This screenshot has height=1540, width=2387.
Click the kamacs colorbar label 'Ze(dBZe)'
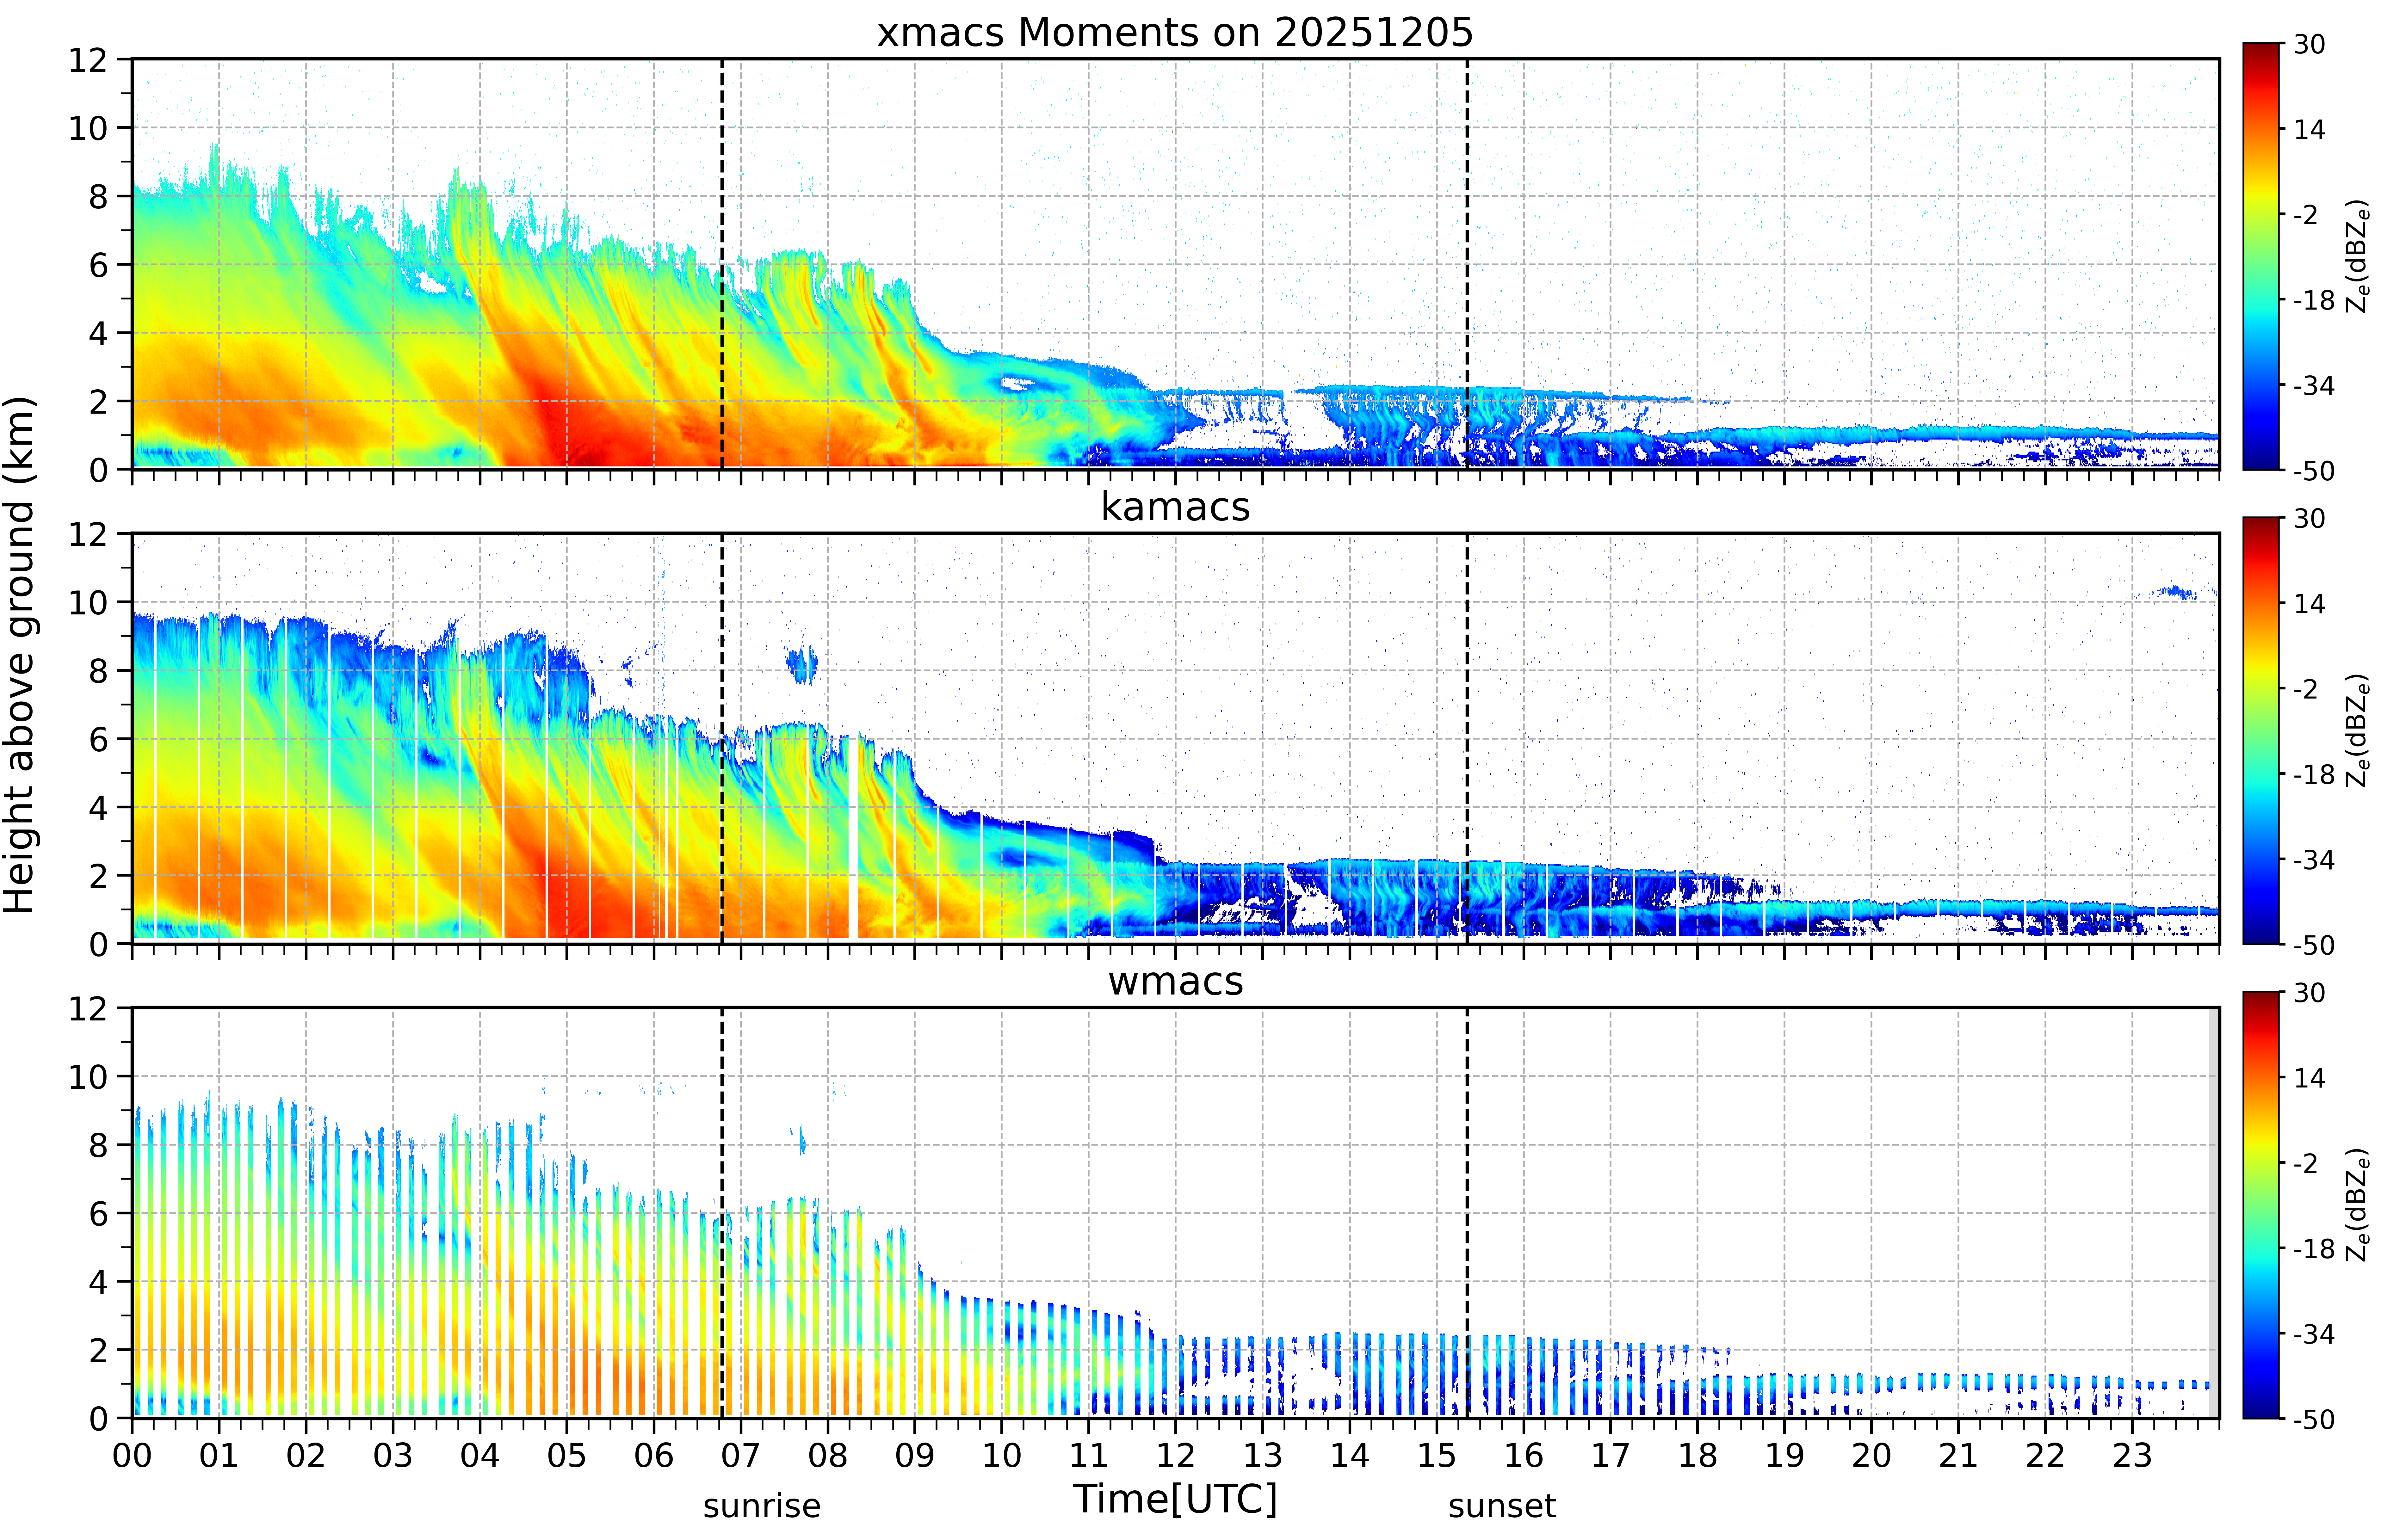[x=2358, y=730]
